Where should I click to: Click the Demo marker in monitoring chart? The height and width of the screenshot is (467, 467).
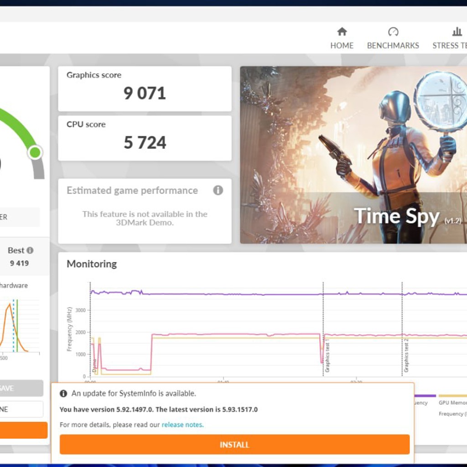(94, 365)
